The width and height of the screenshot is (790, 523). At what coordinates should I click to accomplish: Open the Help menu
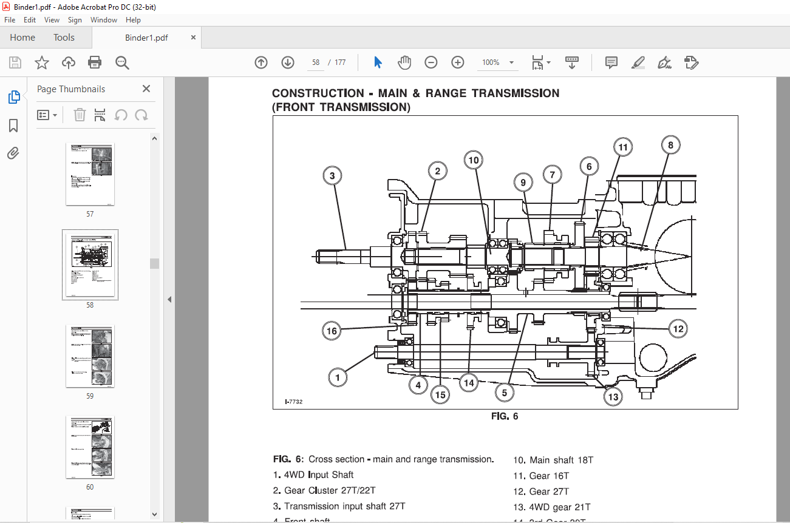click(x=133, y=20)
